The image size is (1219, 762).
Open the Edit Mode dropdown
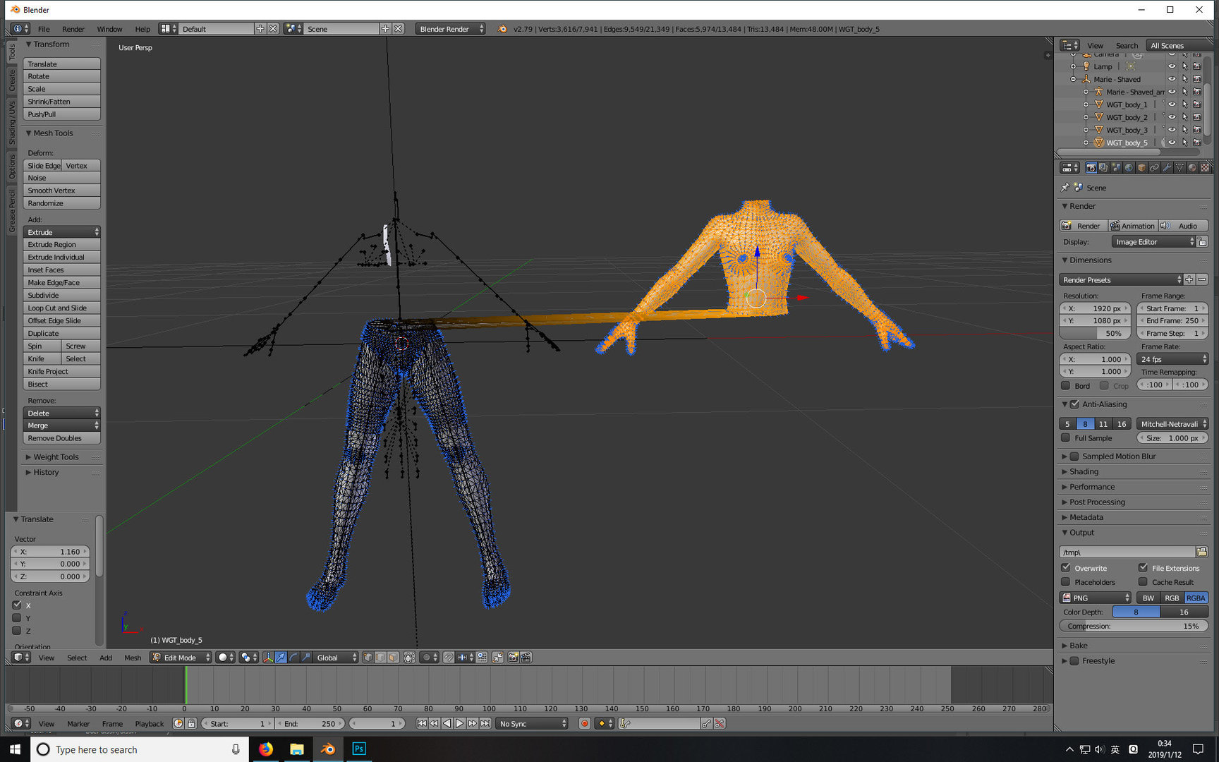tap(181, 658)
